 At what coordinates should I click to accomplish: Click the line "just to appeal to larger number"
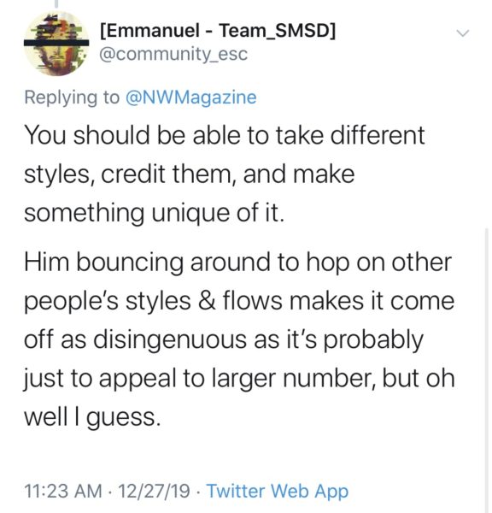click(x=239, y=379)
